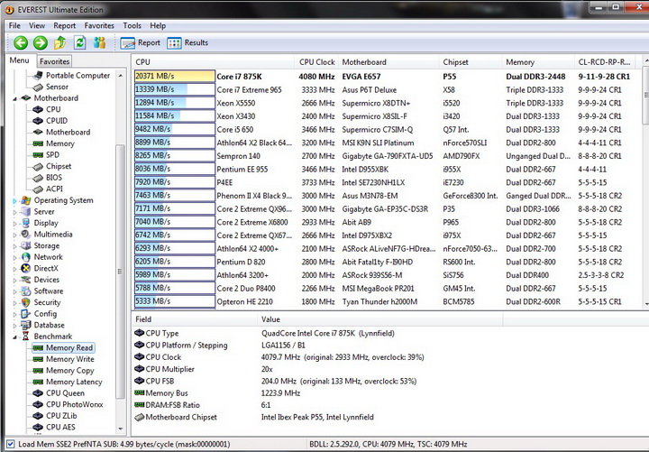Select SPD tree item
649x452 pixels.
(x=52, y=154)
